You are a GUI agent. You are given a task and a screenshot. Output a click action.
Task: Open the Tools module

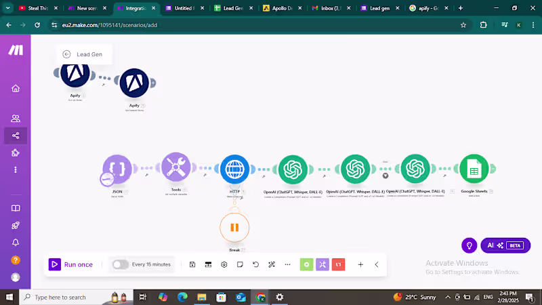click(176, 167)
